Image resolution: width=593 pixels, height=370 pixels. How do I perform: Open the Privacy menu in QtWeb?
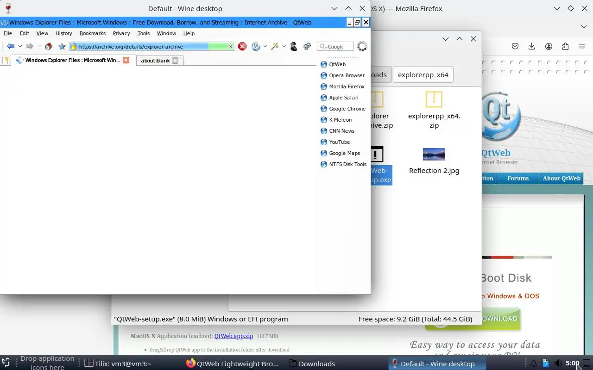[121, 33]
